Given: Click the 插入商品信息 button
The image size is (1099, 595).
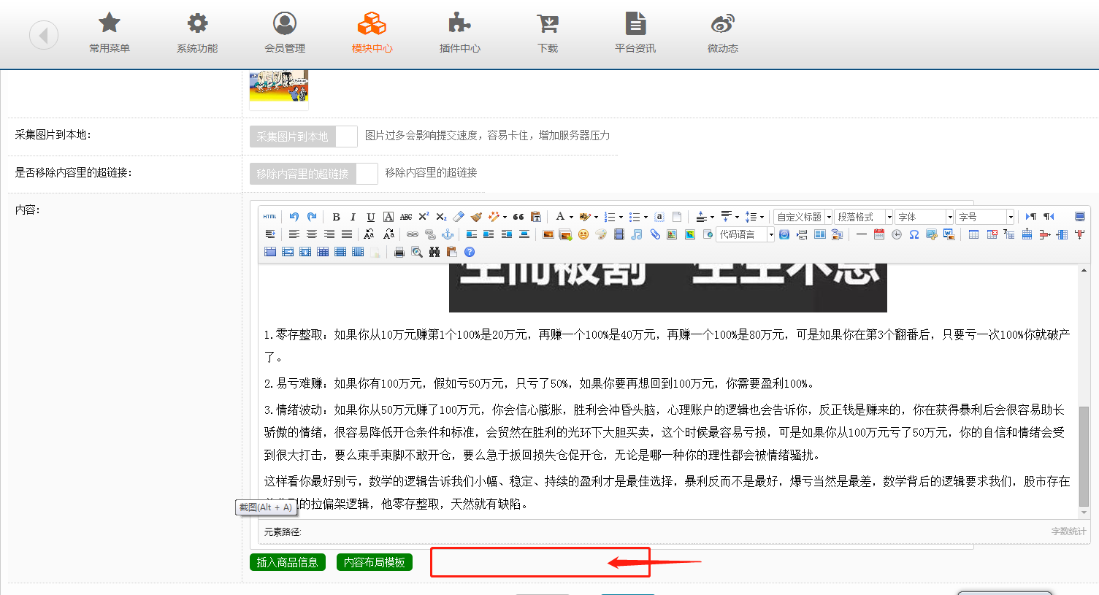Looking at the screenshot, I should (288, 562).
